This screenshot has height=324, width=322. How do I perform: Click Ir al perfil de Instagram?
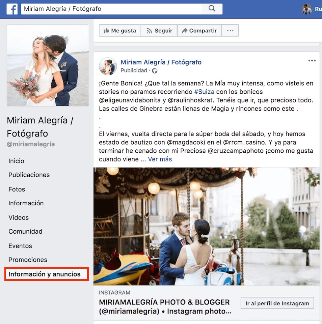click(x=277, y=303)
